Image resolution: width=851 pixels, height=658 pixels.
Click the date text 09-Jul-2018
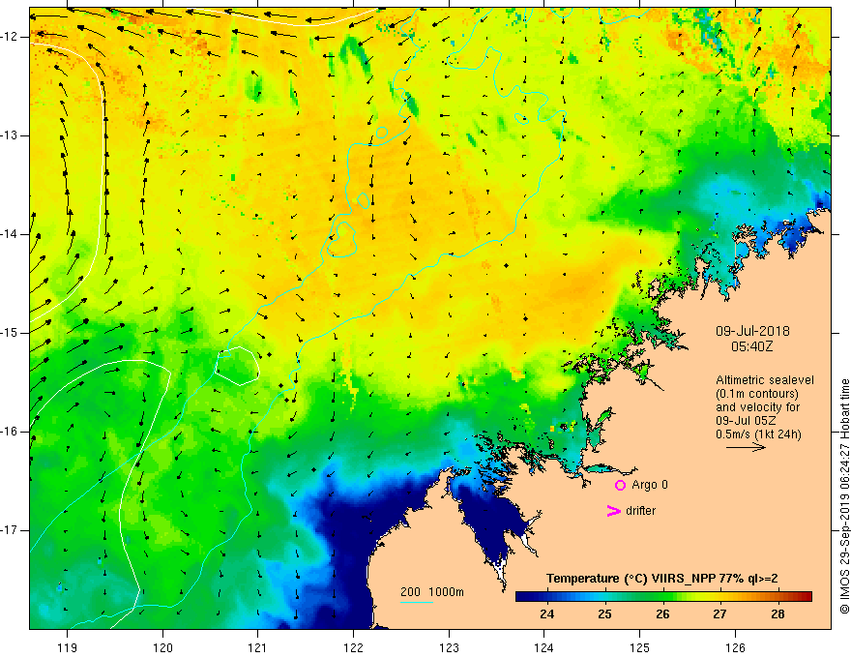tap(752, 331)
